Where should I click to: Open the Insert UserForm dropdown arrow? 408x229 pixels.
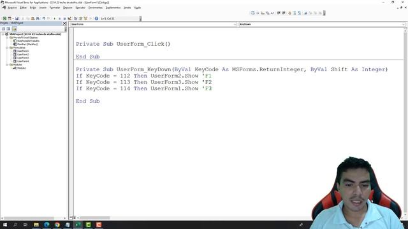click(x=13, y=18)
